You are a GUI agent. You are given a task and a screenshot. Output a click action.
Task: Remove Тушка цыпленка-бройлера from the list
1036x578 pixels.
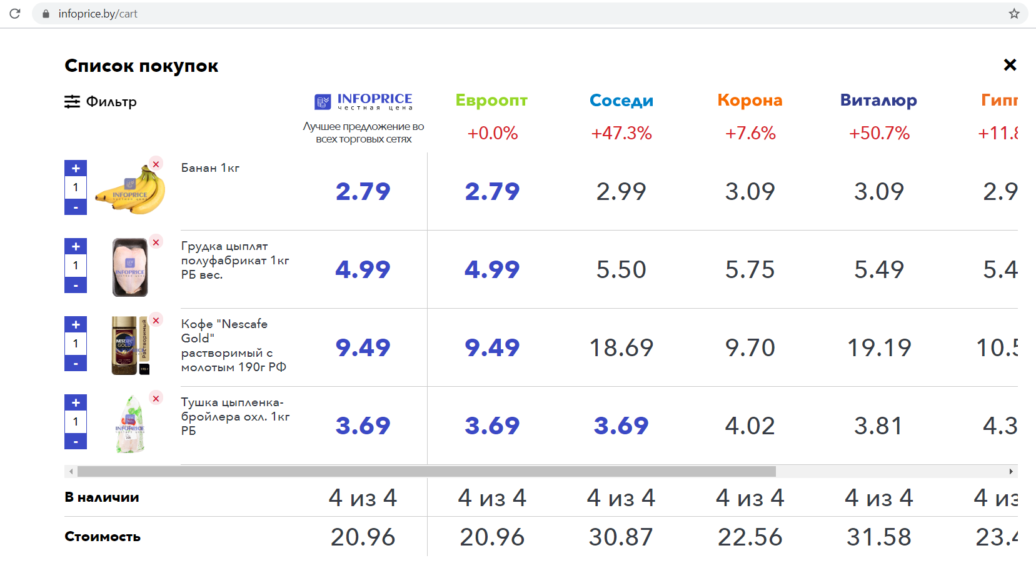coord(156,398)
